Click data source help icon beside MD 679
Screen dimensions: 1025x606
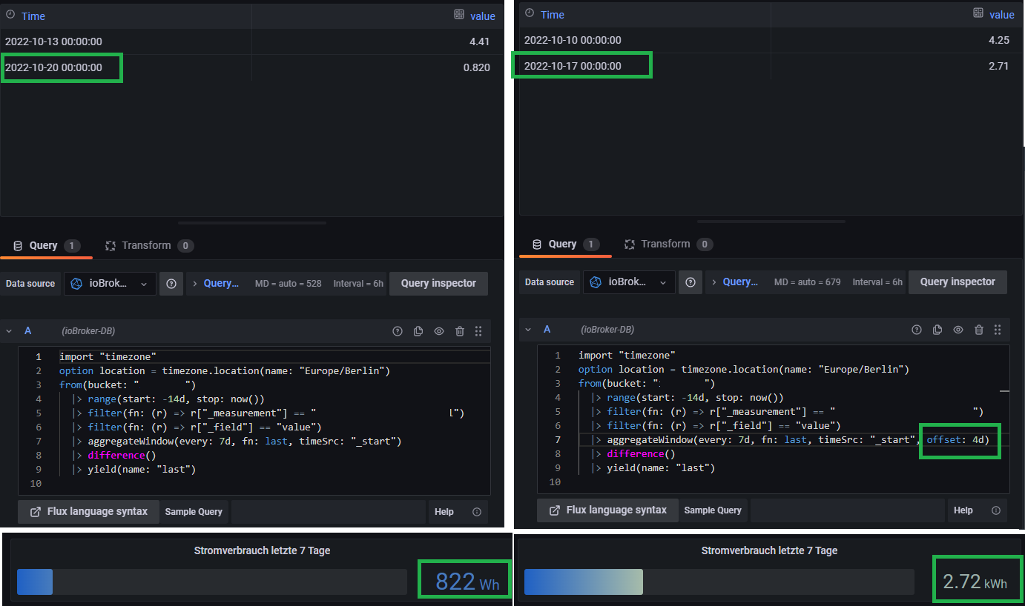click(691, 282)
